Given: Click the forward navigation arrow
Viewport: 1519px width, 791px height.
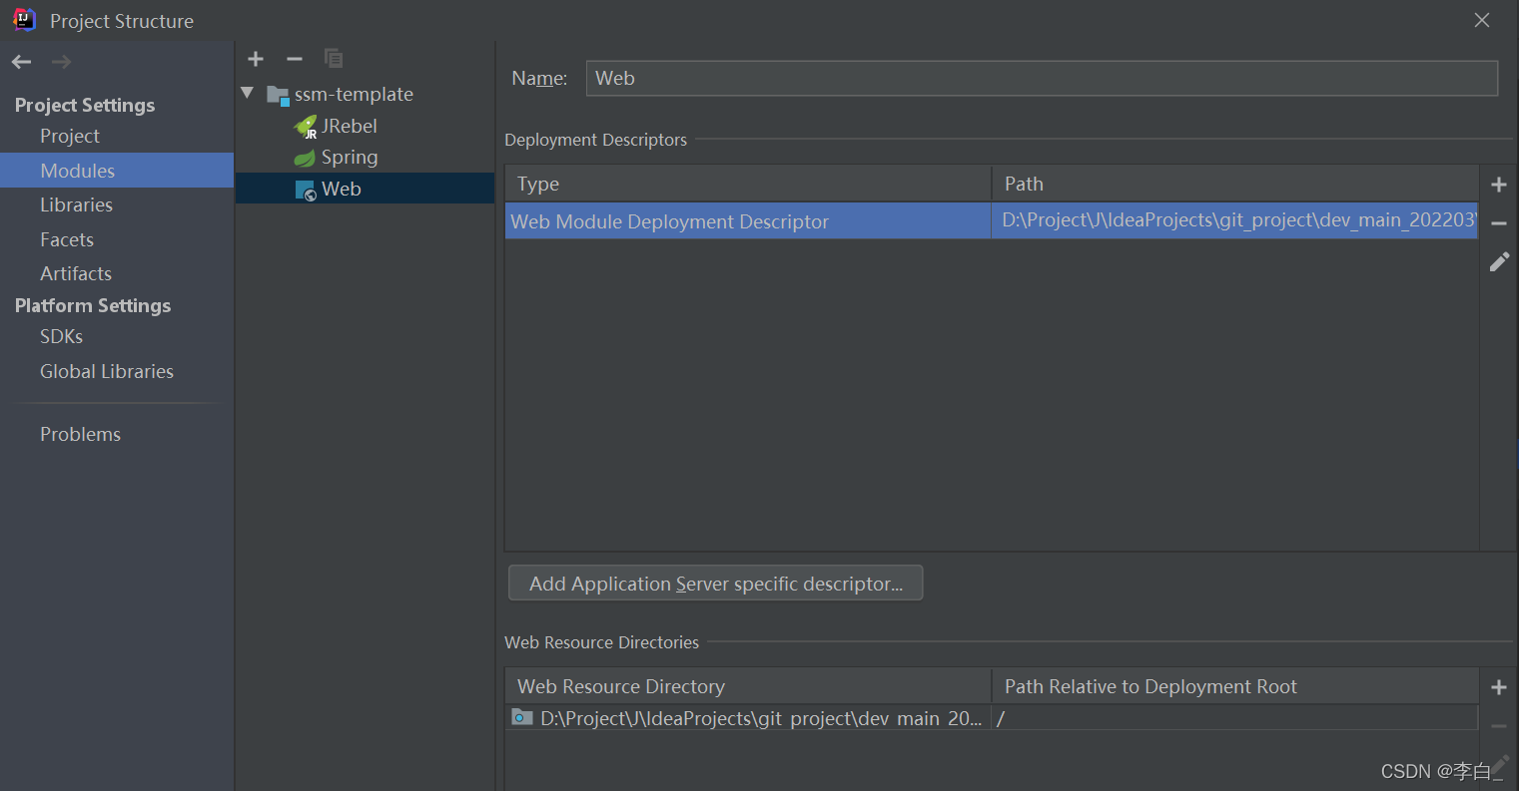Looking at the screenshot, I should point(61,62).
